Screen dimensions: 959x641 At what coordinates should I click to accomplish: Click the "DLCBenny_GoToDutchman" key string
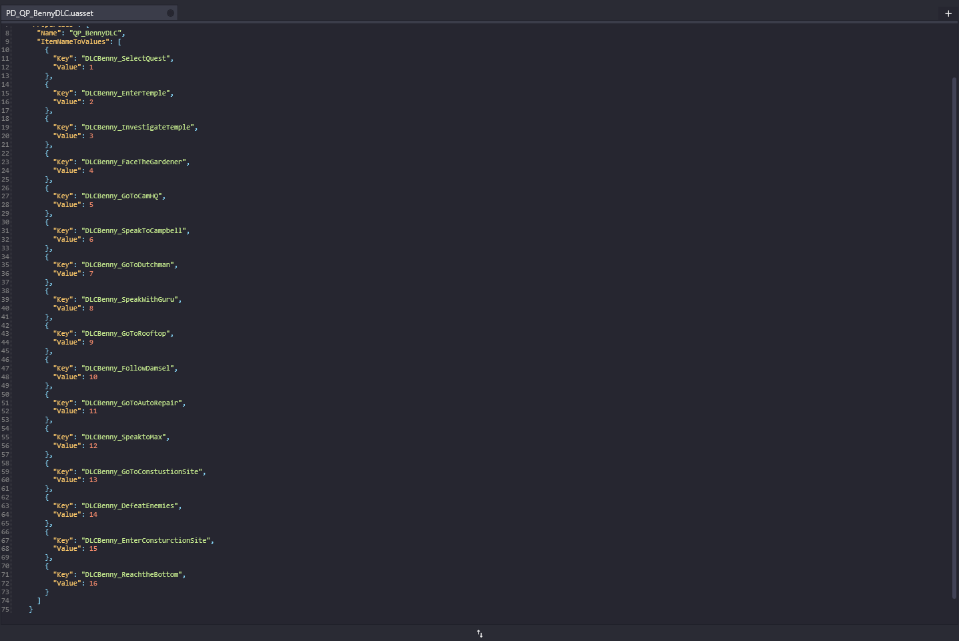(127, 265)
